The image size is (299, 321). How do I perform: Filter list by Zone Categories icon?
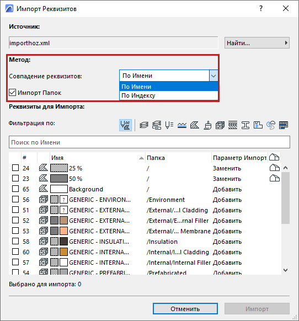(x=258, y=125)
